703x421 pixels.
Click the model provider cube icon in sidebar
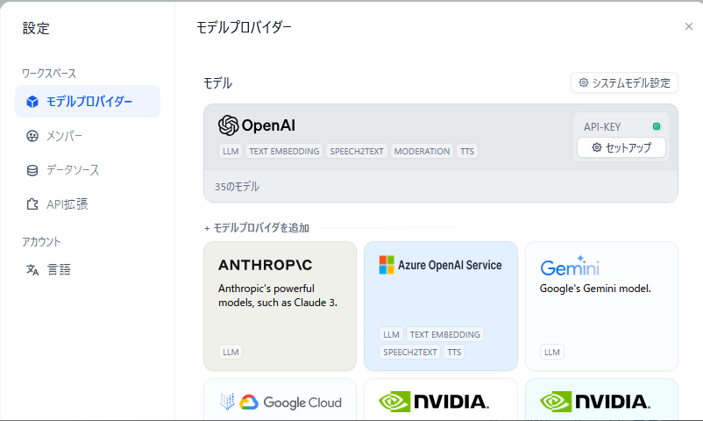click(x=32, y=102)
